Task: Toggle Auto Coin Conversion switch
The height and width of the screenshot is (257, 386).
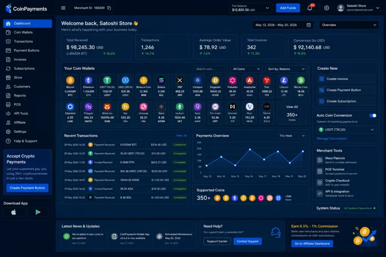Action: tap(373, 116)
